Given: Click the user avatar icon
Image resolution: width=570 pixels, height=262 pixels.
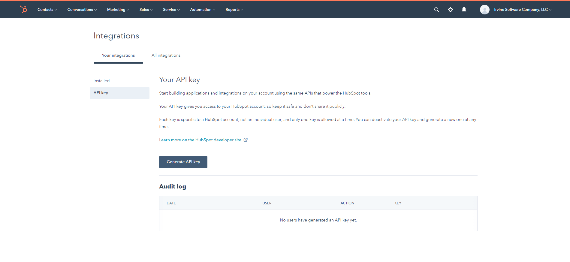Looking at the screenshot, I should pos(485,10).
